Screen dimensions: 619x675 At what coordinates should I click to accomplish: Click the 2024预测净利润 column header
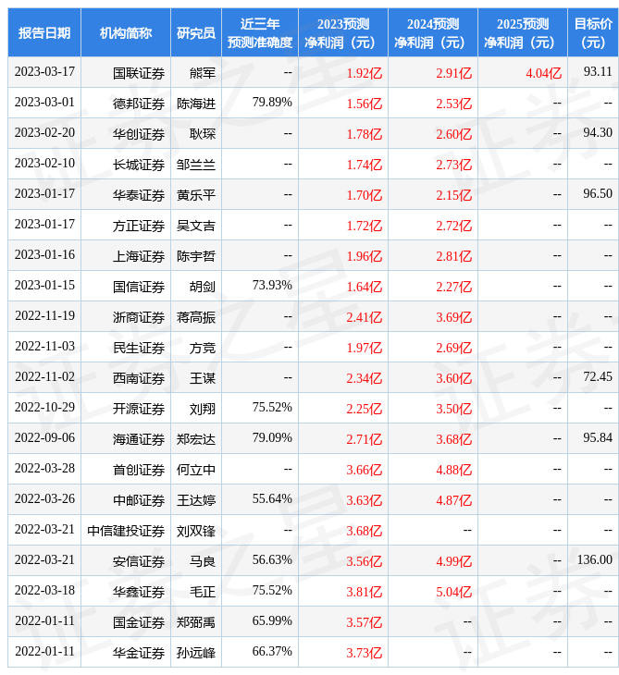pyautogui.click(x=433, y=32)
